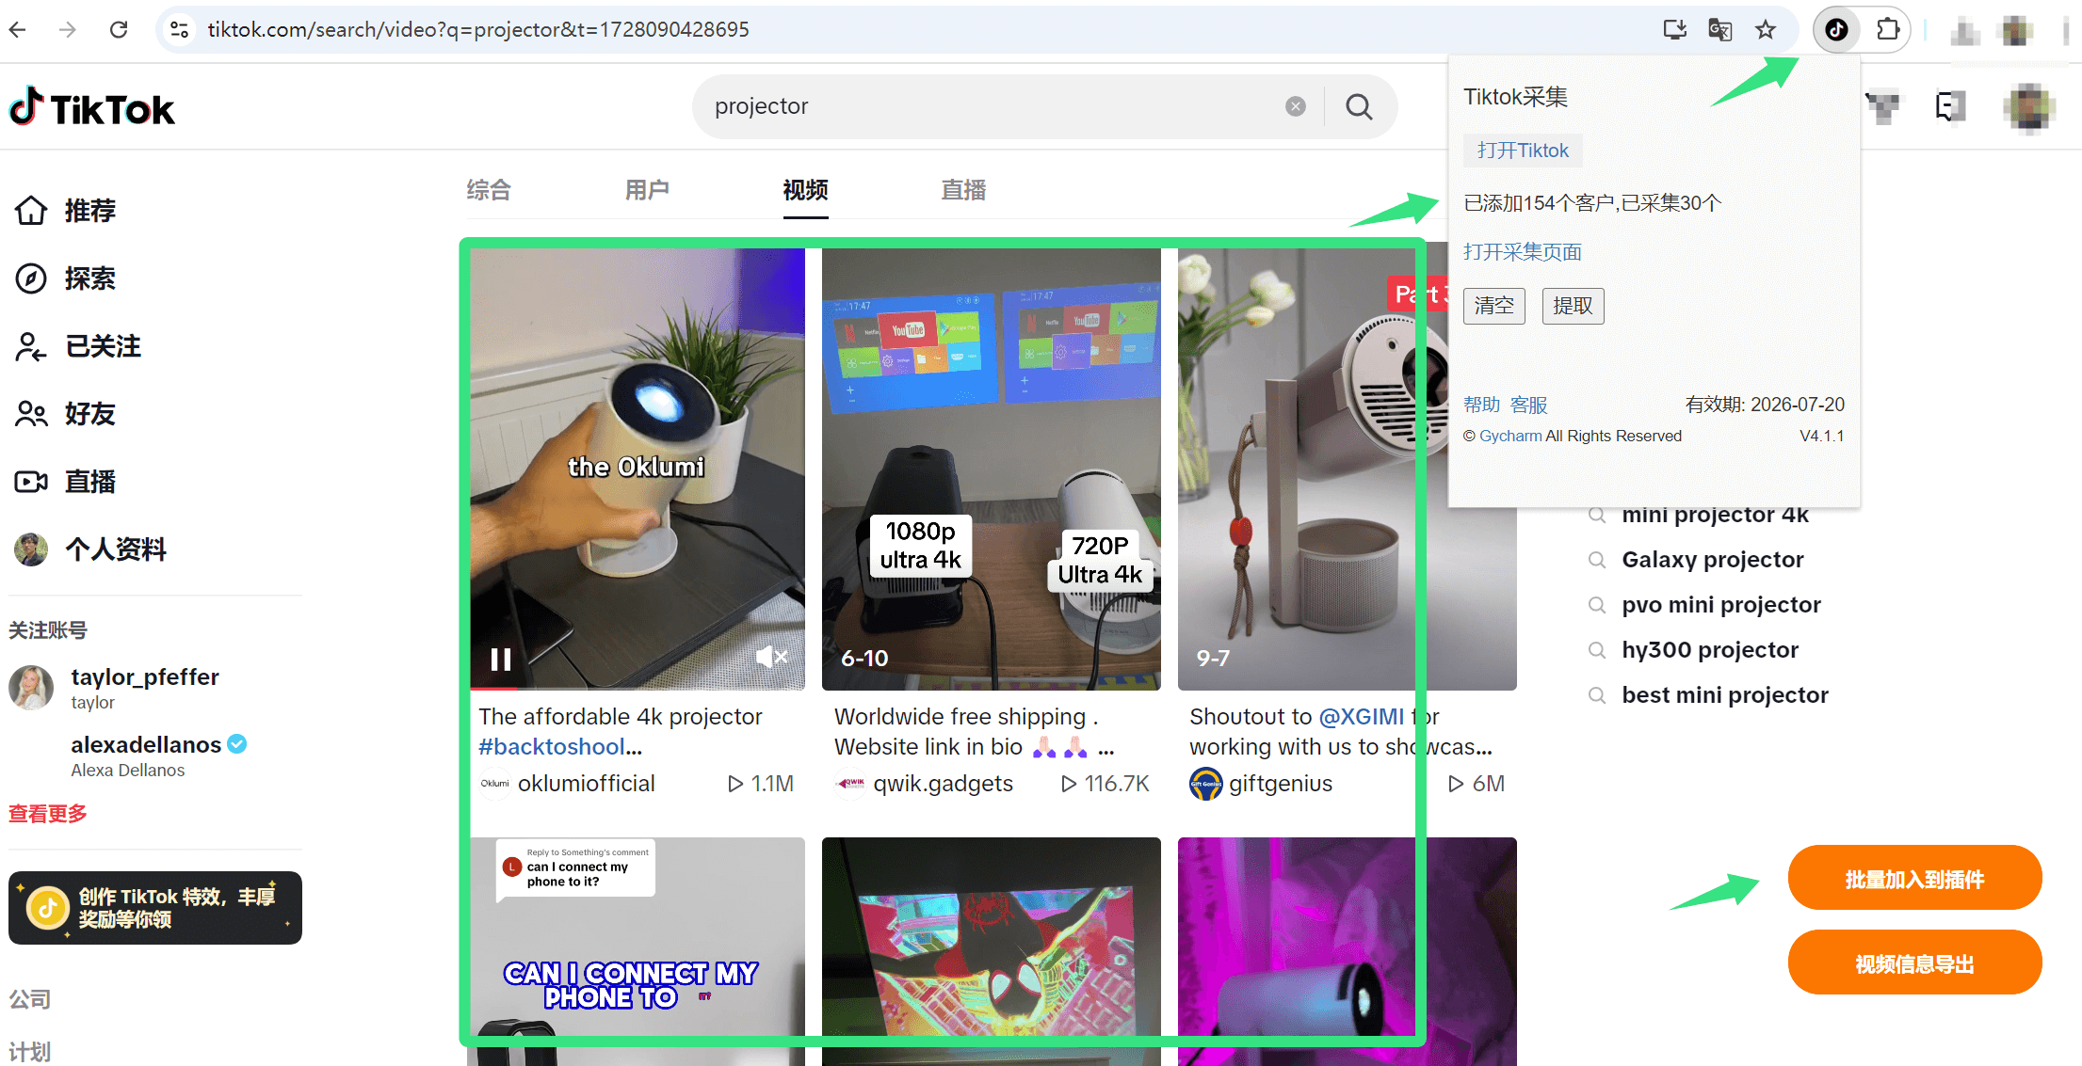Image resolution: width=2082 pixels, height=1066 pixels.
Task: Pause the Oklumi video
Action: [x=501, y=660]
